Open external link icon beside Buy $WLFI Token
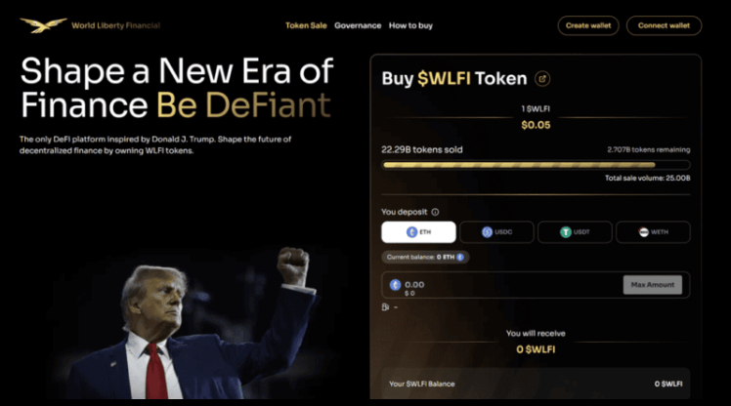 543,79
